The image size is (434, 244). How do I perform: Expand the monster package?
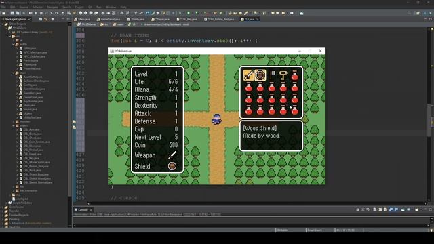pyautogui.click(x=14, y=121)
